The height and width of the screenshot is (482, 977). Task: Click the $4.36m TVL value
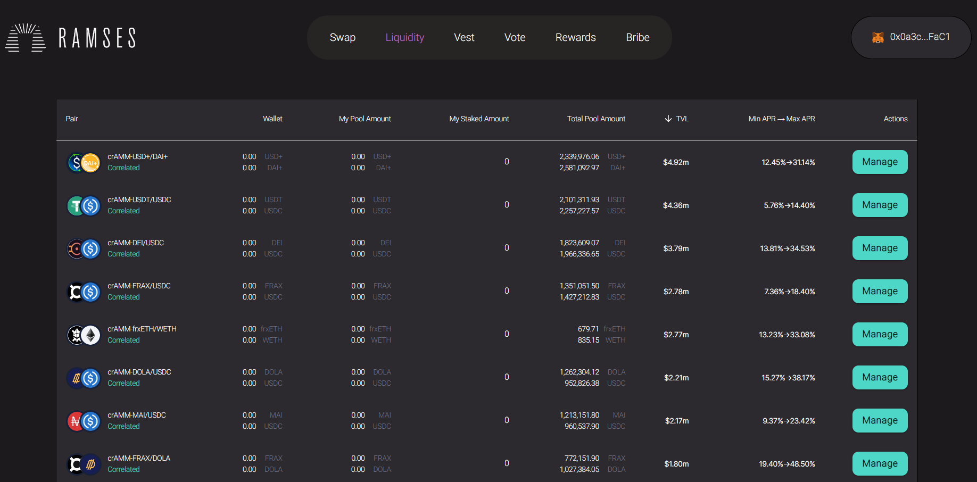[676, 205]
